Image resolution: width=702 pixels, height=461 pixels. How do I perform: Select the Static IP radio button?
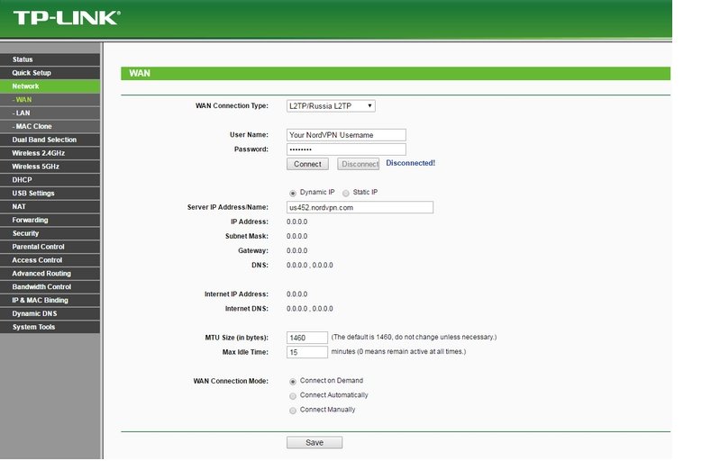(346, 194)
